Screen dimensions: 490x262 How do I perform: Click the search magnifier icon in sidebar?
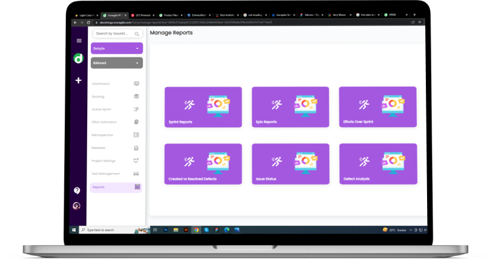(x=137, y=34)
